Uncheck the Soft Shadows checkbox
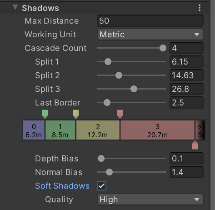The width and height of the screenshot is (215, 210). [101, 186]
